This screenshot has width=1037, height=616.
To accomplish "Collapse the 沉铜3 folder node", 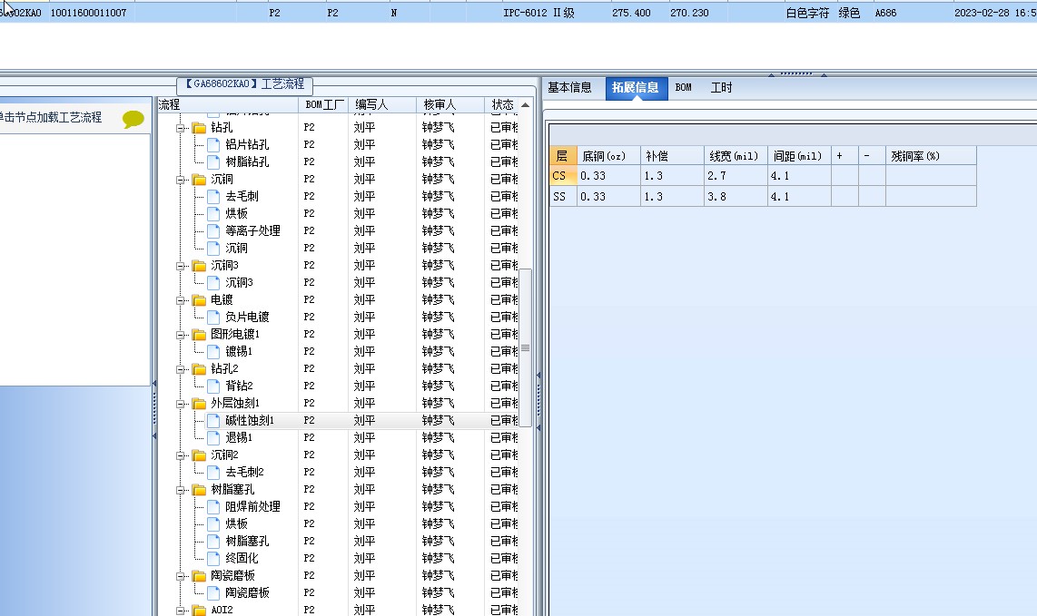I will 180,266.
